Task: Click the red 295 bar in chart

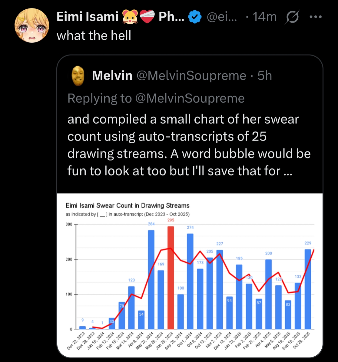Action: coord(171,278)
